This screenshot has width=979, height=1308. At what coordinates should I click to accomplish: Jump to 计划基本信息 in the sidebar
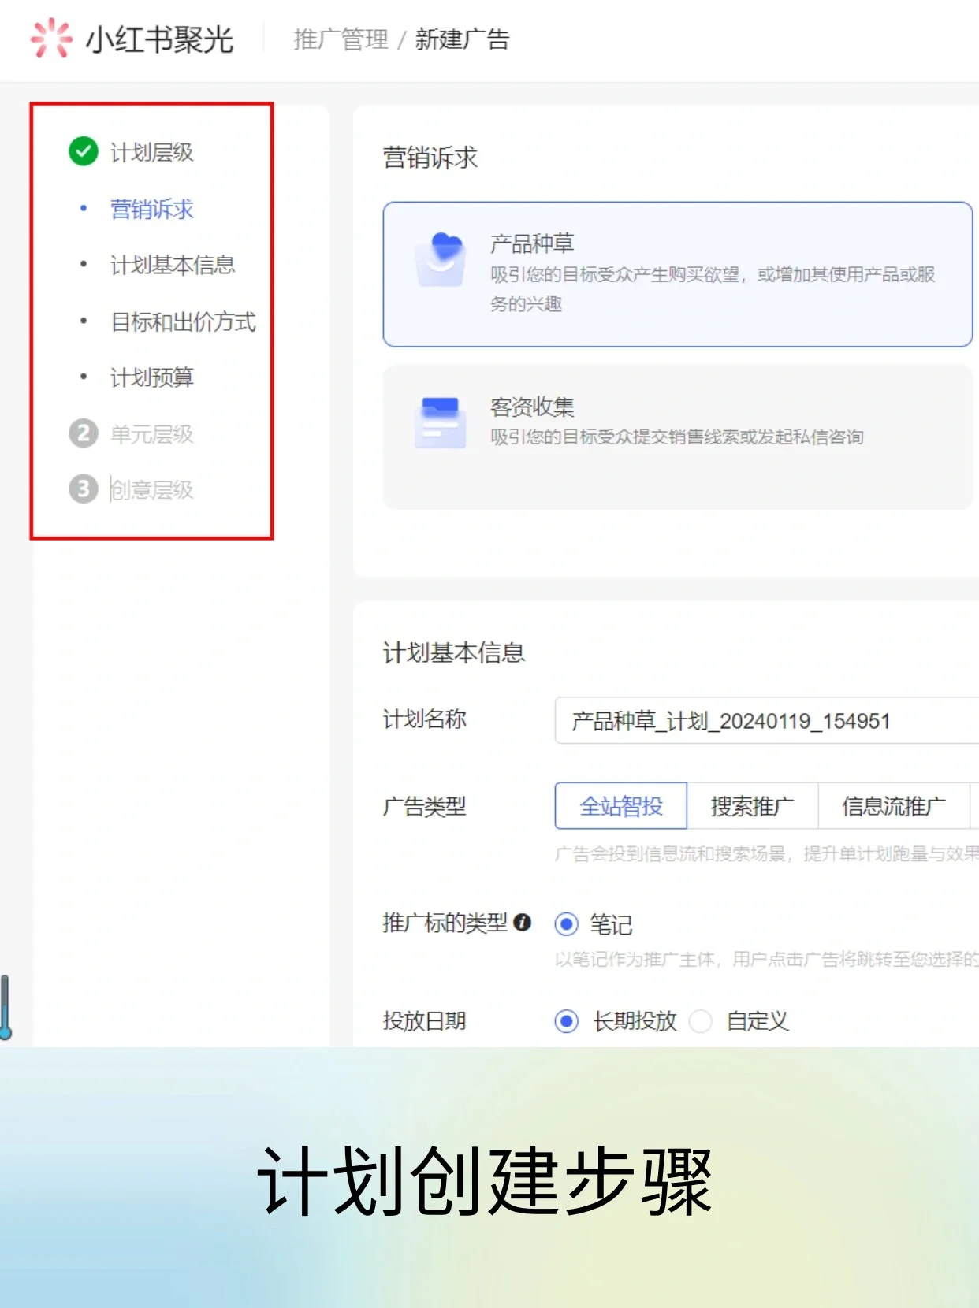pos(173,266)
